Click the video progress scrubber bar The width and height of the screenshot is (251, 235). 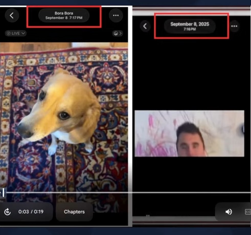[128, 192]
